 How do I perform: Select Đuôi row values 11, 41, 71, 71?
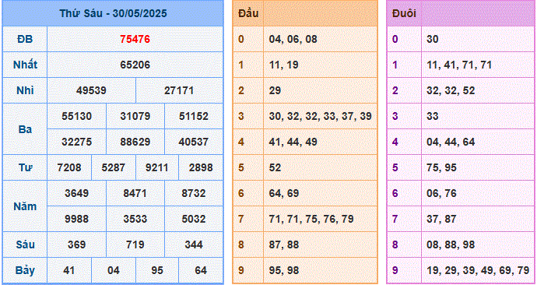(459, 65)
